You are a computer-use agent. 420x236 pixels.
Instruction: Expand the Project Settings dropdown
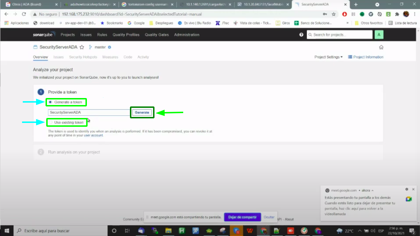pyautogui.click(x=328, y=57)
